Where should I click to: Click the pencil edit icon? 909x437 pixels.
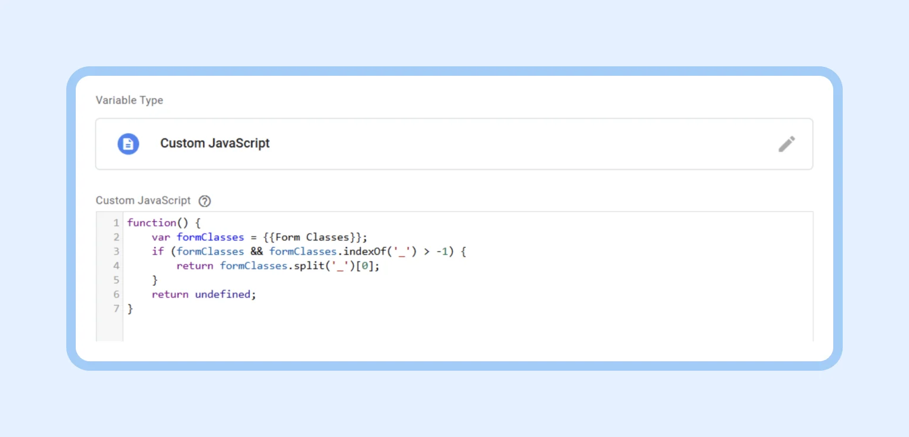pos(786,143)
